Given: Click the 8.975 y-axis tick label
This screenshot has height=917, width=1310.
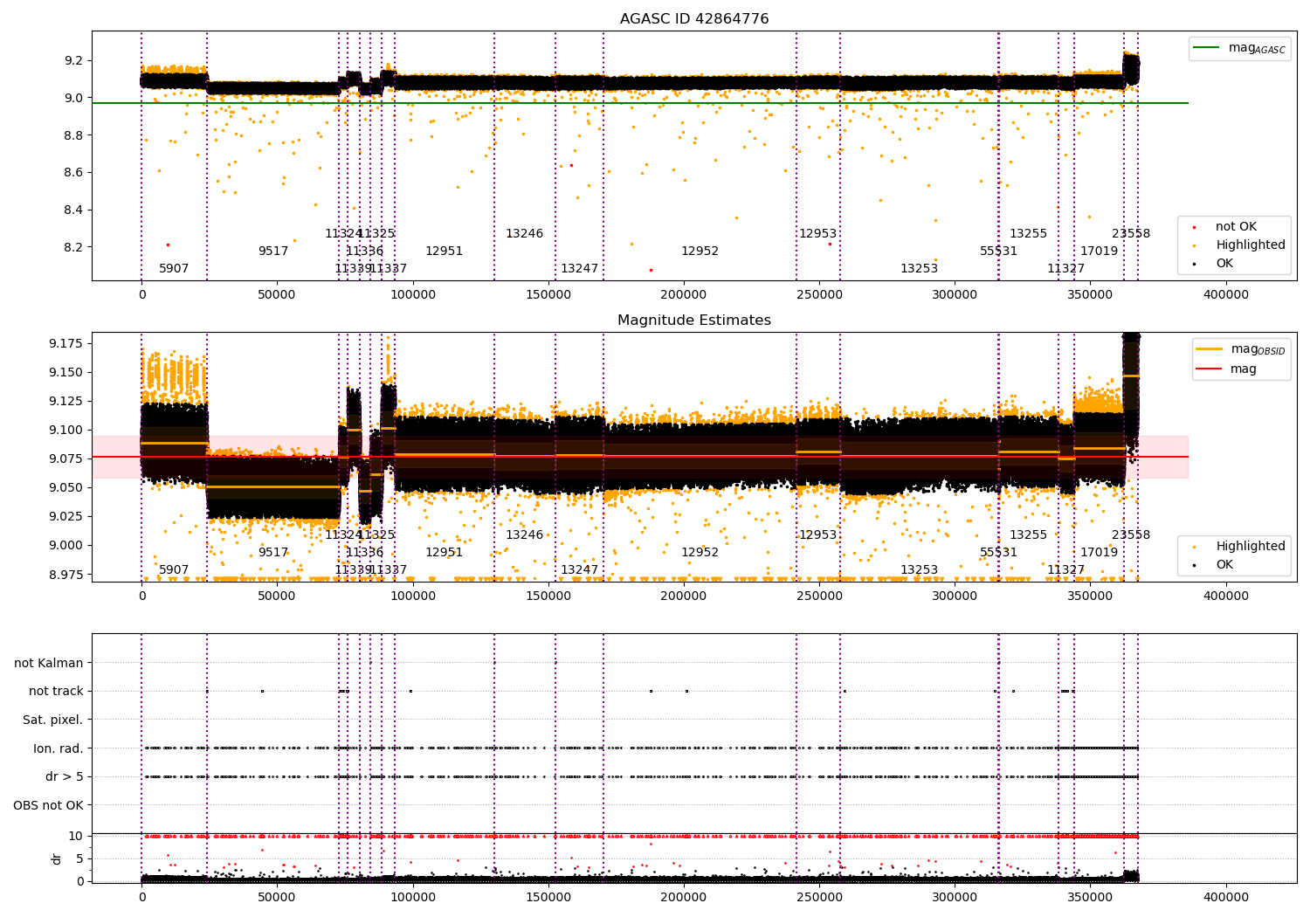Looking at the screenshot, I should coord(66,574).
